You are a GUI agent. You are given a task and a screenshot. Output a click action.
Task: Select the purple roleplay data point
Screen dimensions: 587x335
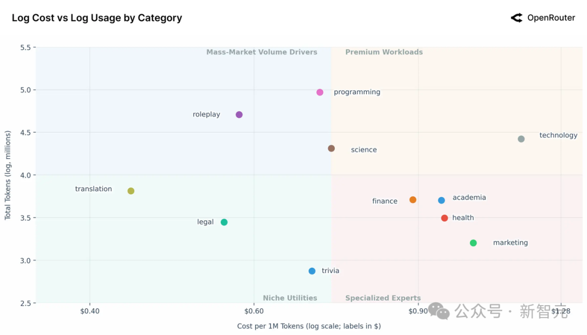(x=239, y=115)
